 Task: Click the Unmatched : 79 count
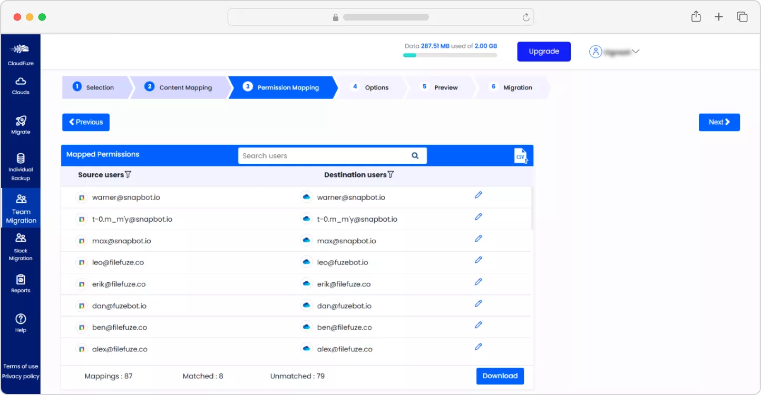click(x=297, y=376)
